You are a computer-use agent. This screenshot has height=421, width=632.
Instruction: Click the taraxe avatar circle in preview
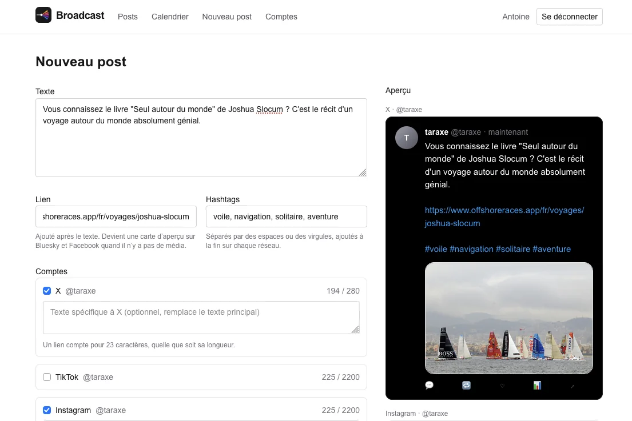406,138
